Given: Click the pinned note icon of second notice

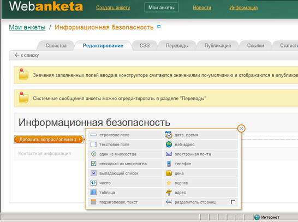Looking at the screenshot, I should click(x=23, y=98).
